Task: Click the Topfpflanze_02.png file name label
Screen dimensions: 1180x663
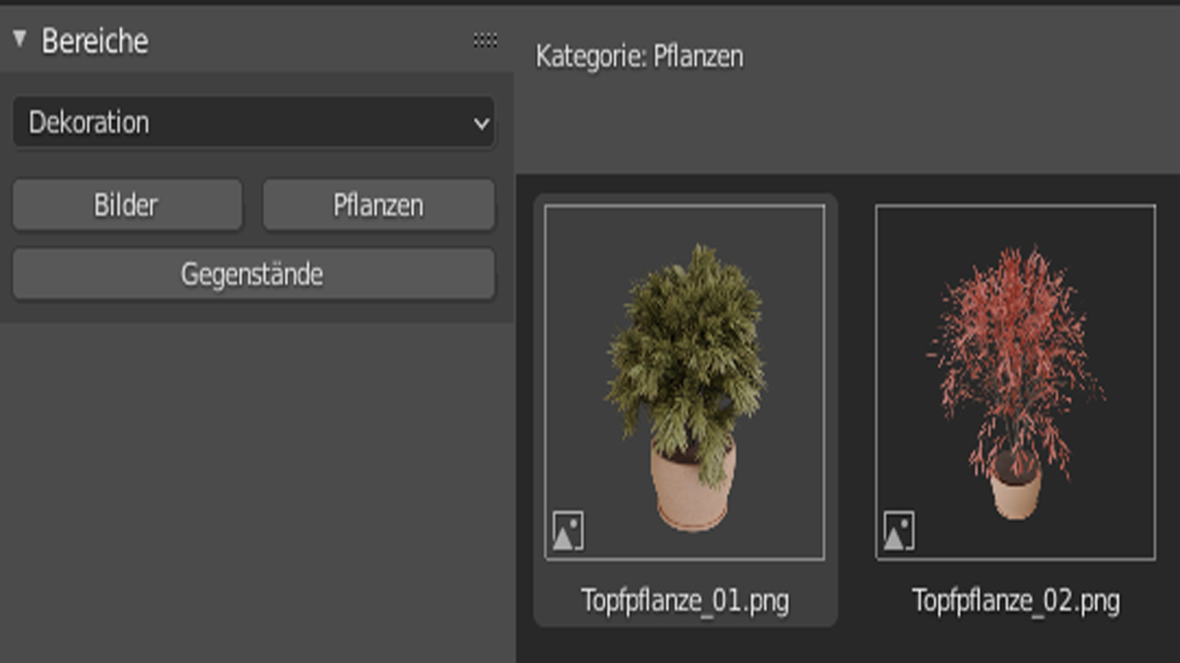Action: click(x=1016, y=601)
